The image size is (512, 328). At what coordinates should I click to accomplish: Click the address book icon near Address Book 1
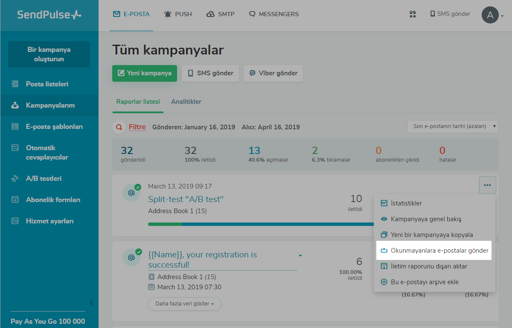[151, 277]
